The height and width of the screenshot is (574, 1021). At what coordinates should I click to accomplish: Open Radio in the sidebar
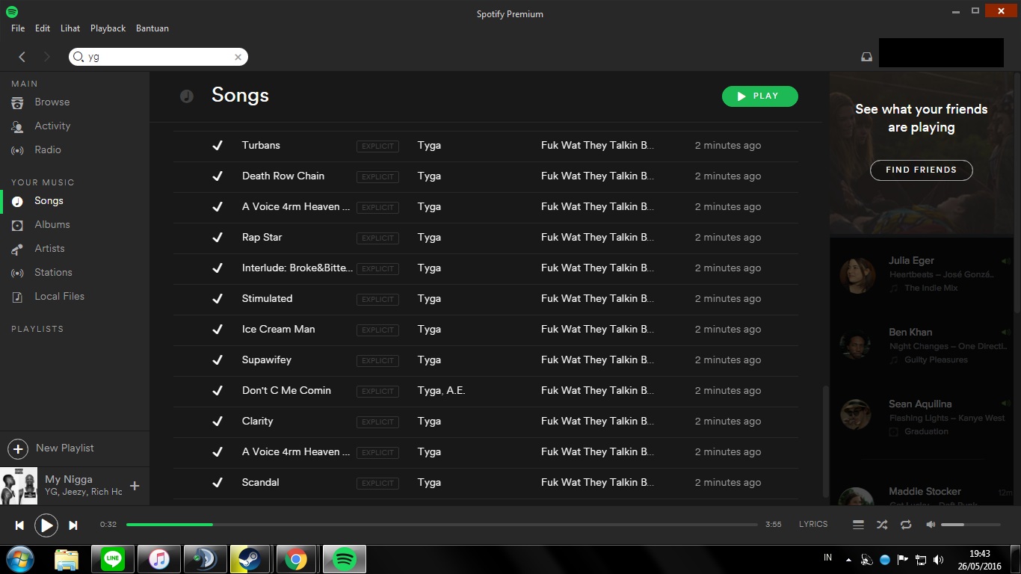pos(48,150)
